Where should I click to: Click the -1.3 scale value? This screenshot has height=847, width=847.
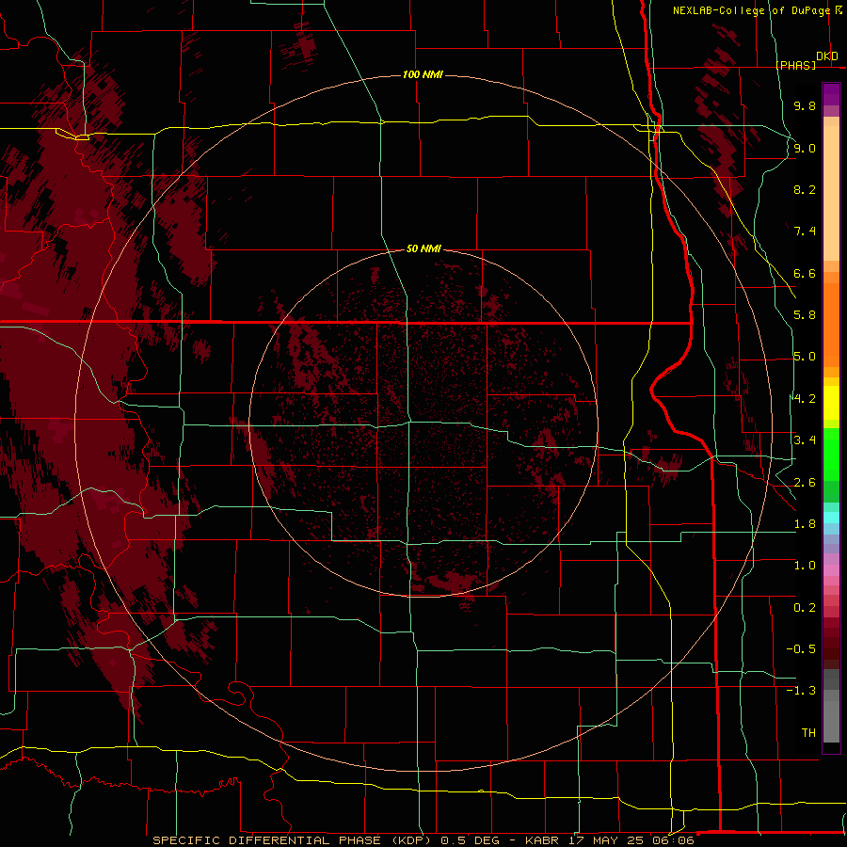point(801,691)
